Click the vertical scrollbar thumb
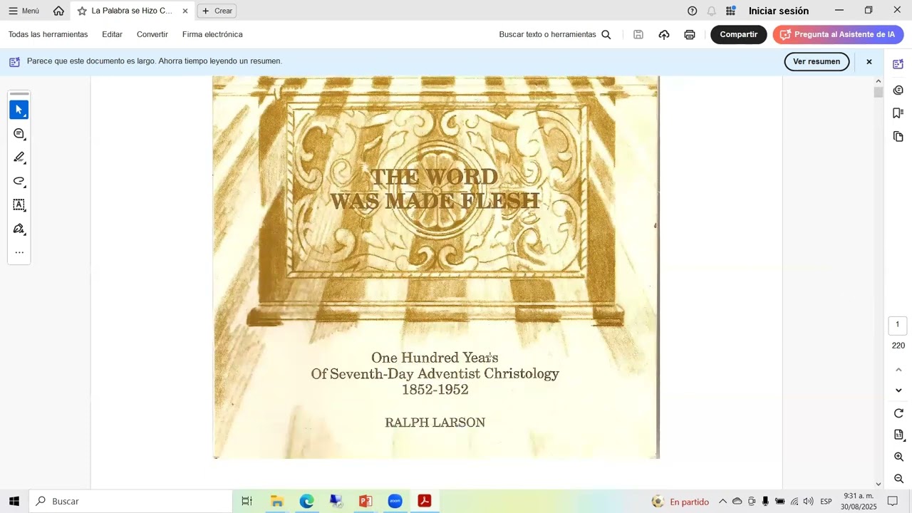 click(x=879, y=92)
